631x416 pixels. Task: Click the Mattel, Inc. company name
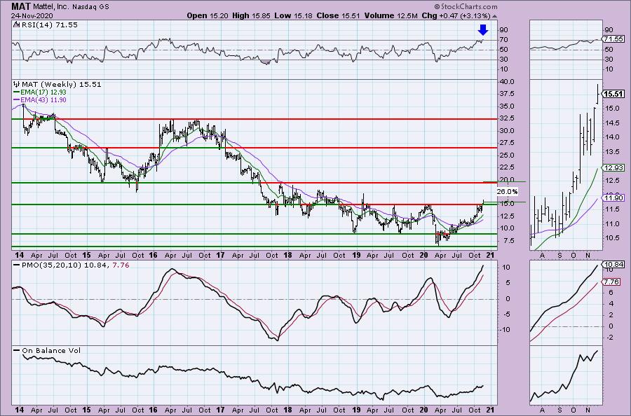(51, 7)
